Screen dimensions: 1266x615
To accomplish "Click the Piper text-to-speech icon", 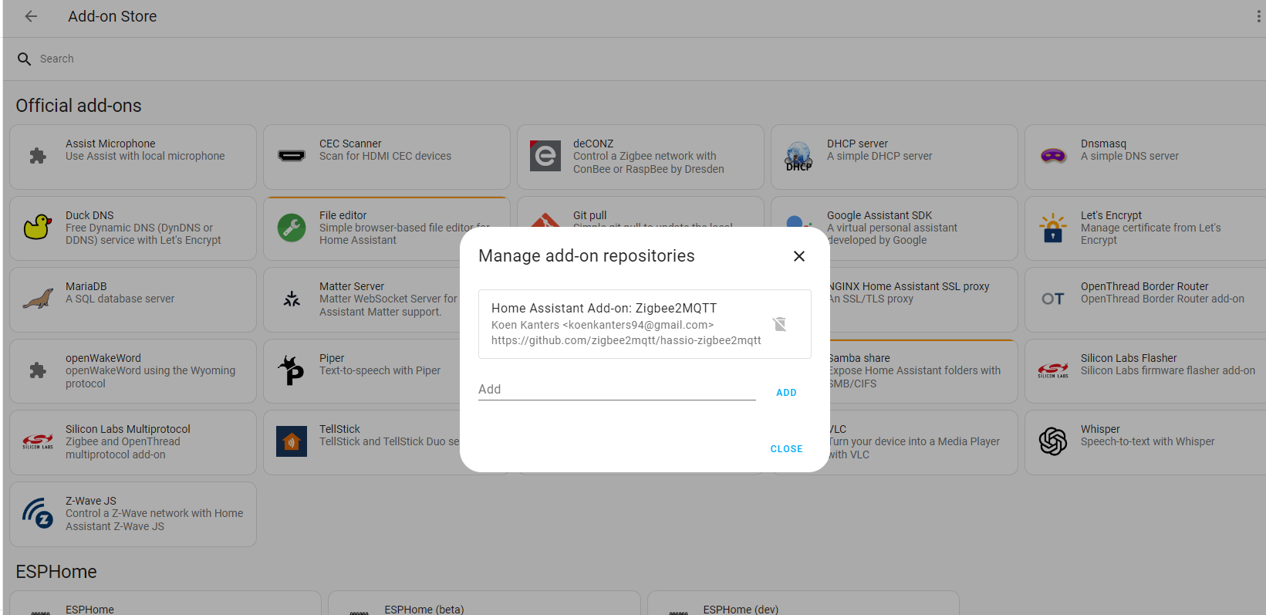I will (x=292, y=371).
